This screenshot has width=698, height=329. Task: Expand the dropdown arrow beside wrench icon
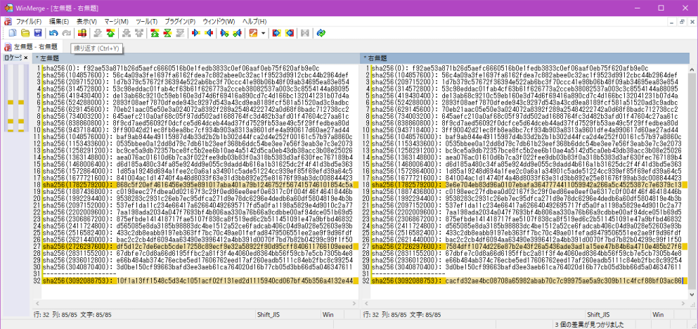point(262,33)
